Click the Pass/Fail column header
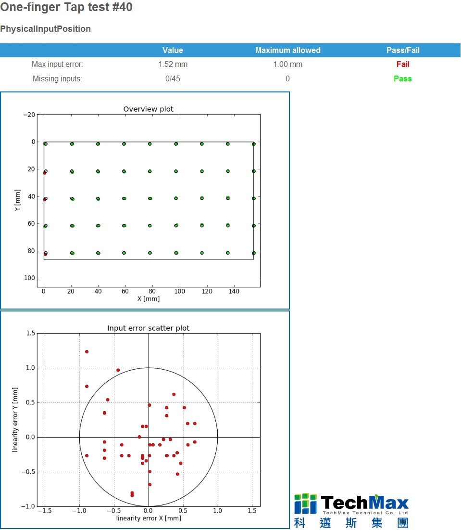Screen dimensions: 461x530 point(403,51)
